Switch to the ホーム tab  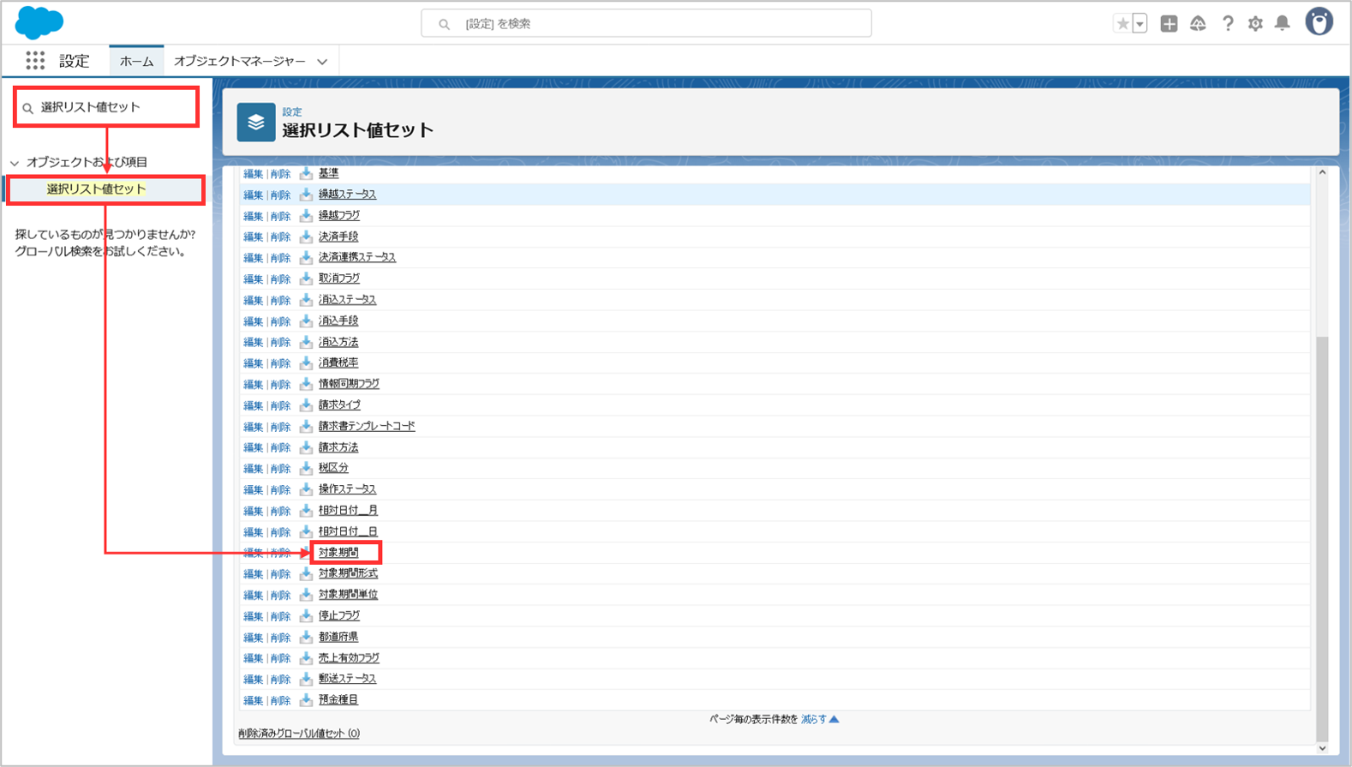click(x=136, y=62)
